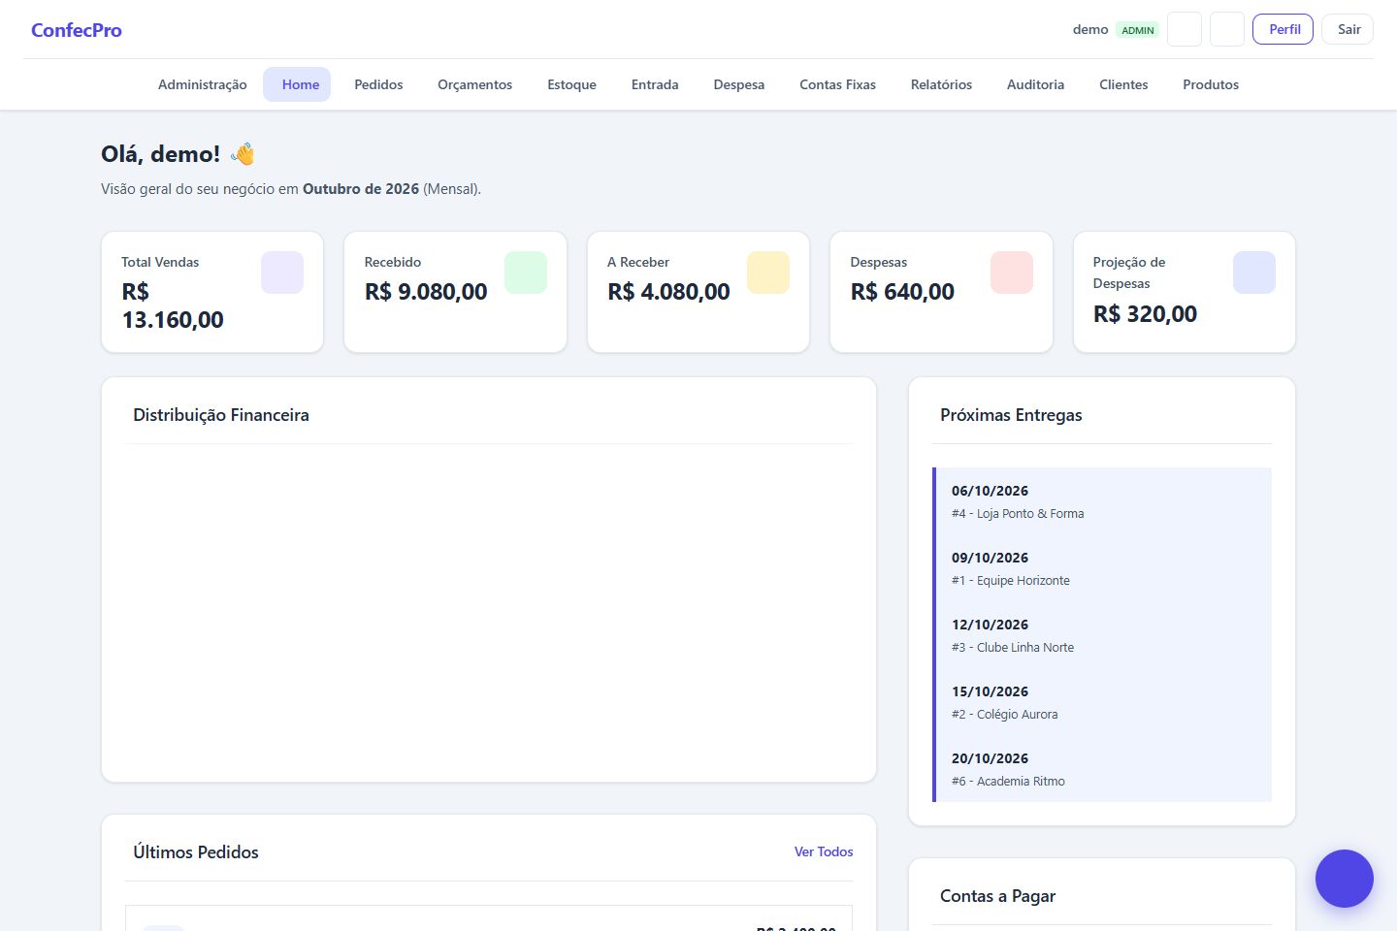This screenshot has width=1397, height=931.
Task: Click the Perfil button
Action: tap(1283, 29)
